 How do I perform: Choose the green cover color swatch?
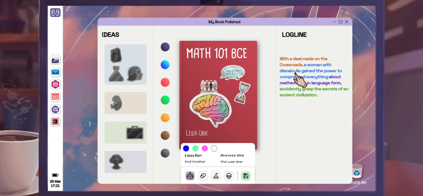coord(165,100)
